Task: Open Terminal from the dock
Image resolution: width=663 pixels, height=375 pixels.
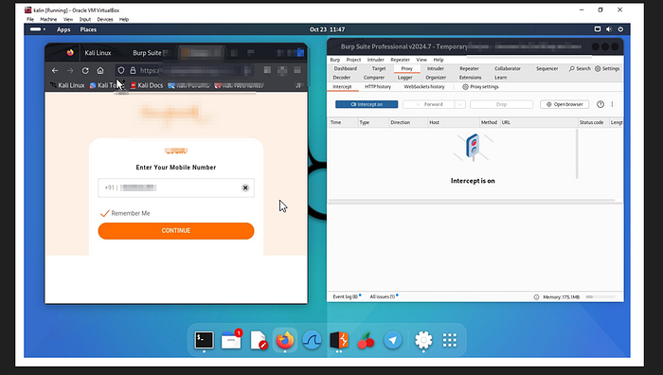Action: pos(204,340)
